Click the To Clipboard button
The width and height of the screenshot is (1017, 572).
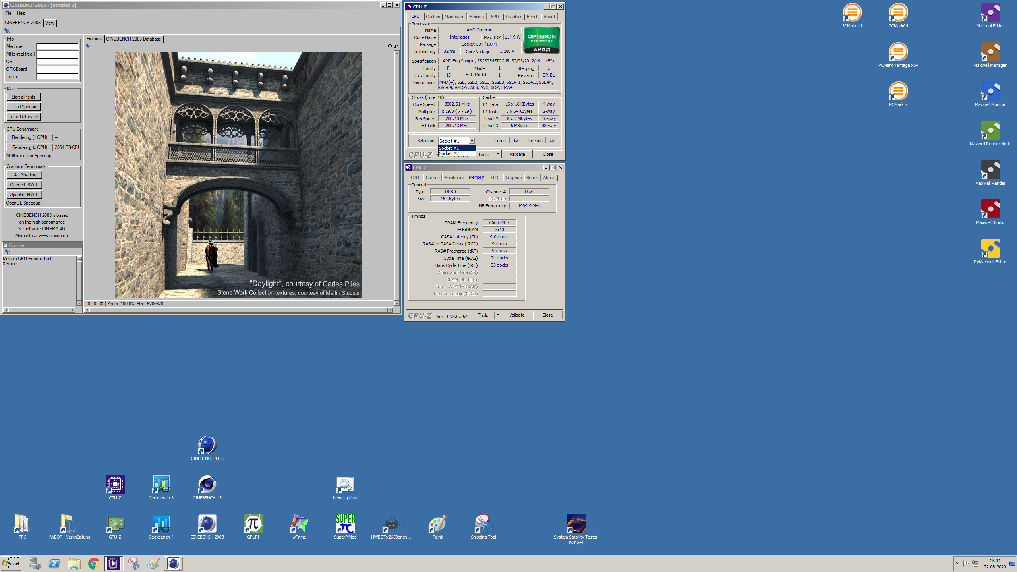[x=23, y=107]
